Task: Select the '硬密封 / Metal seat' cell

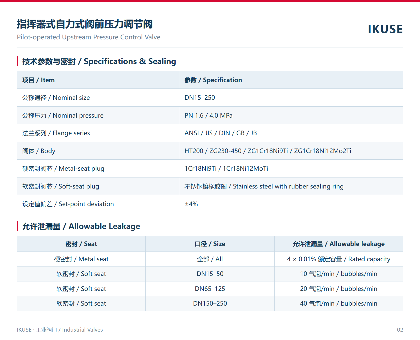Action: [x=81, y=259]
